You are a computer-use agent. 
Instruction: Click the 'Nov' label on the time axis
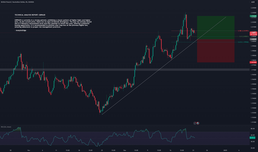tap(29, 150)
